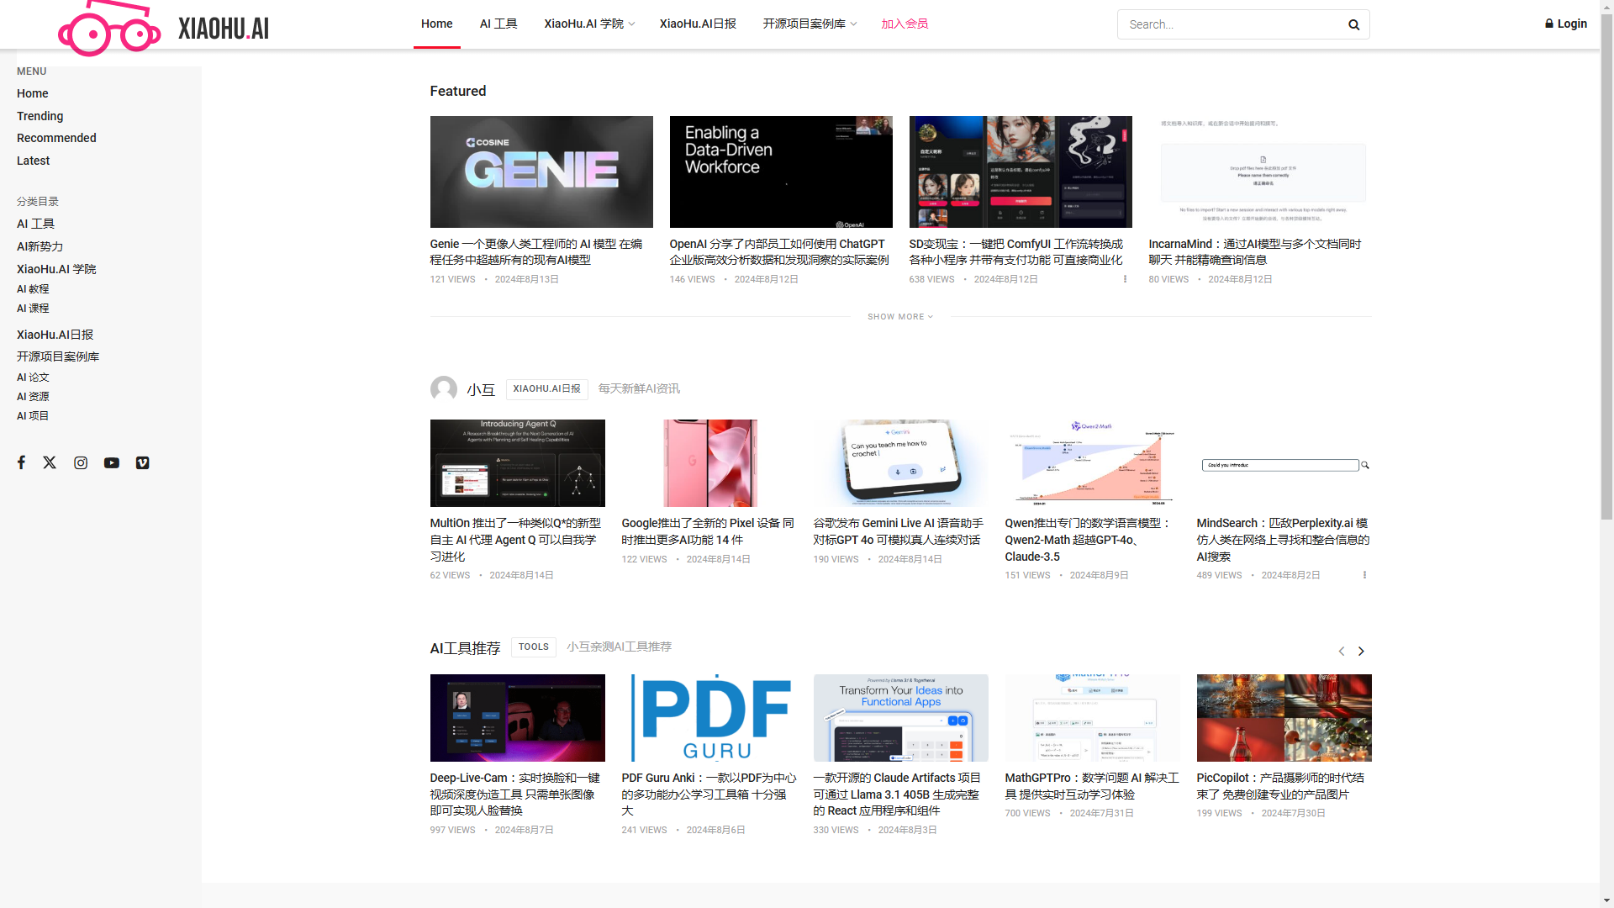This screenshot has height=908, width=1614.
Task: Open XiaoHu.AI 学院 sidebar category
Action: pyautogui.click(x=56, y=269)
